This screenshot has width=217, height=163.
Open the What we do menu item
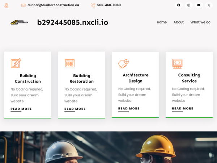[200, 22]
